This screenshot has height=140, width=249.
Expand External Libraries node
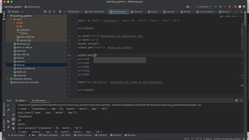8,79
